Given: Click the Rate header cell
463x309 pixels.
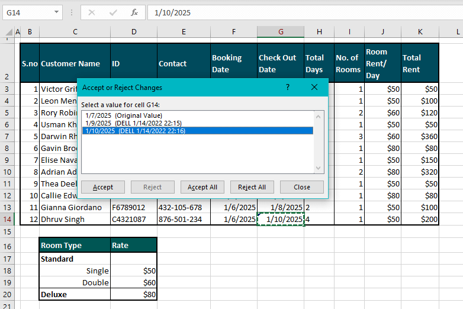Looking at the screenshot, I should (x=134, y=245).
